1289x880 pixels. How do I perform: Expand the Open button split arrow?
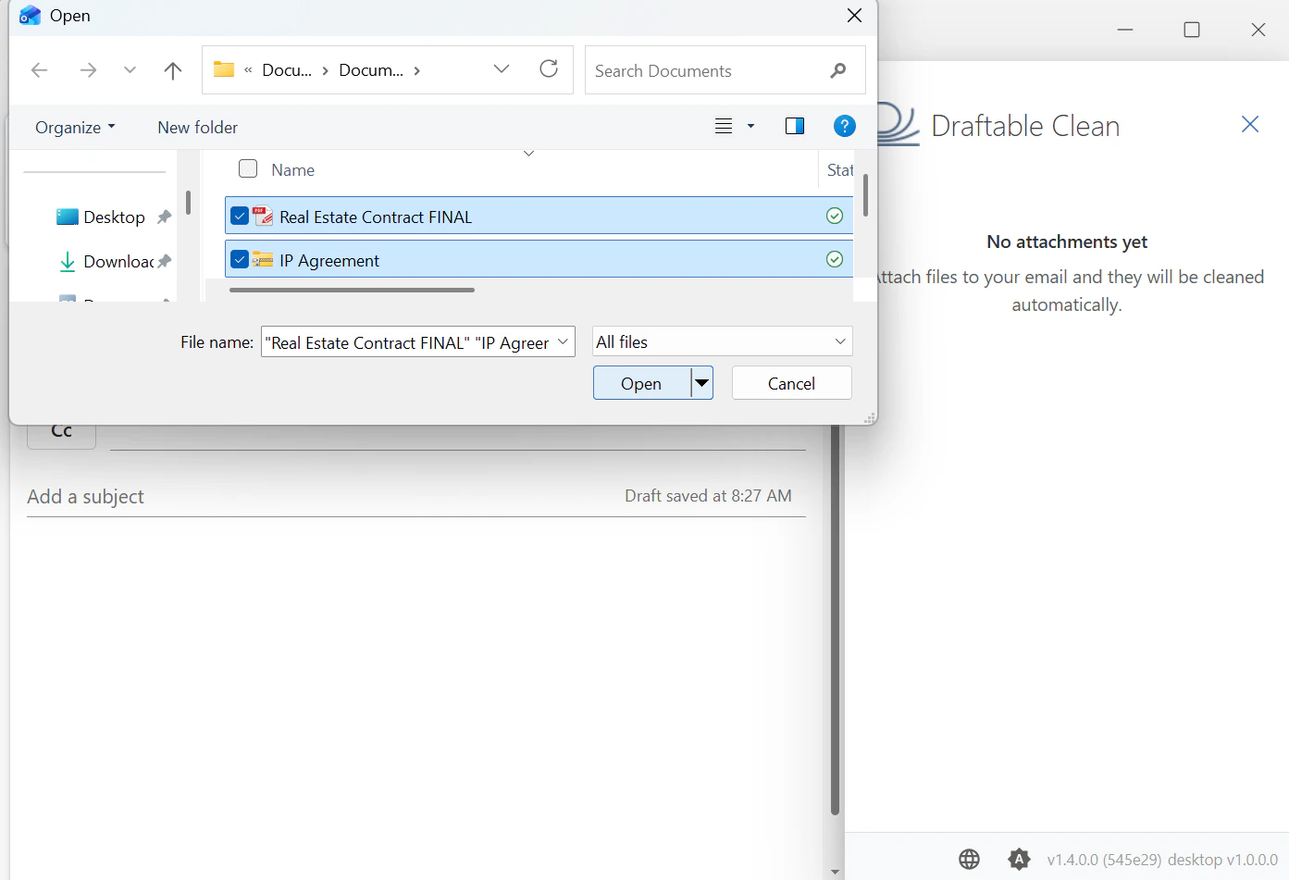[702, 383]
